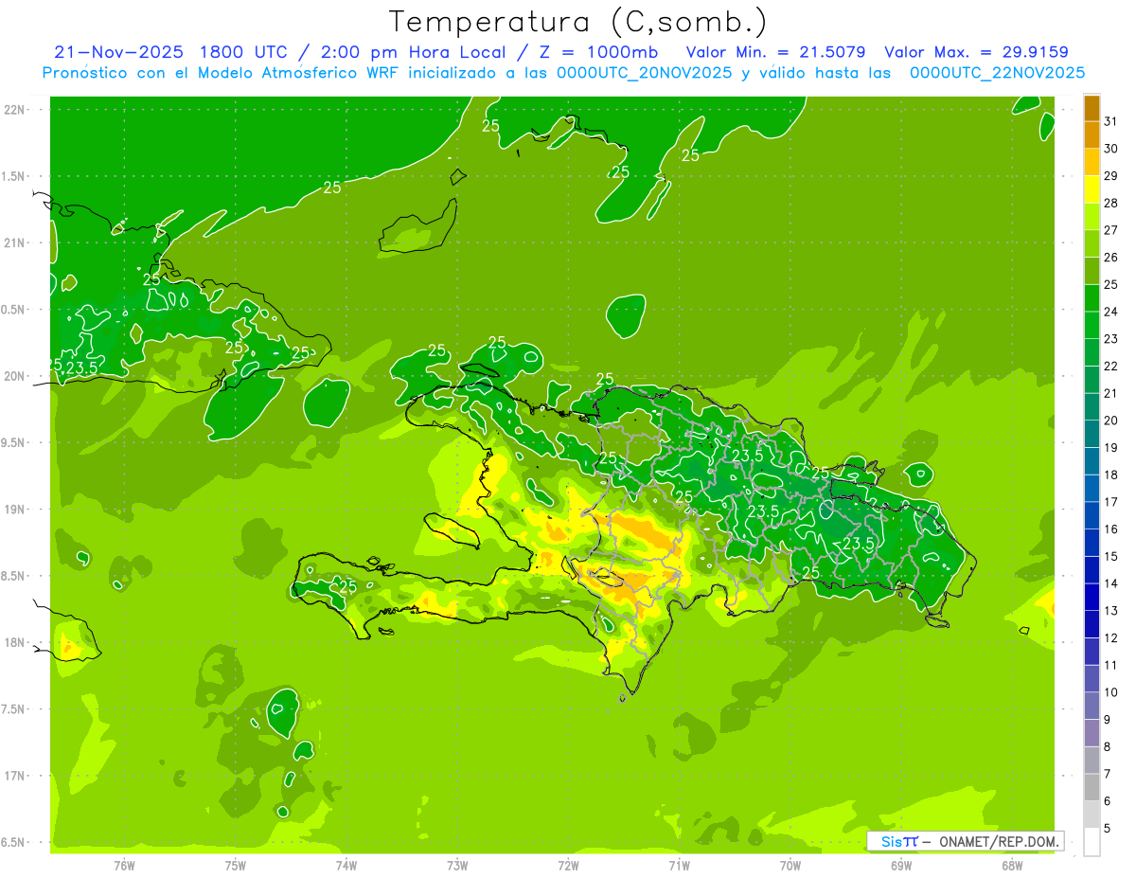Click the '20N' latitude axis label
The height and width of the screenshot is (878, 1136).
tap(14, 376)
